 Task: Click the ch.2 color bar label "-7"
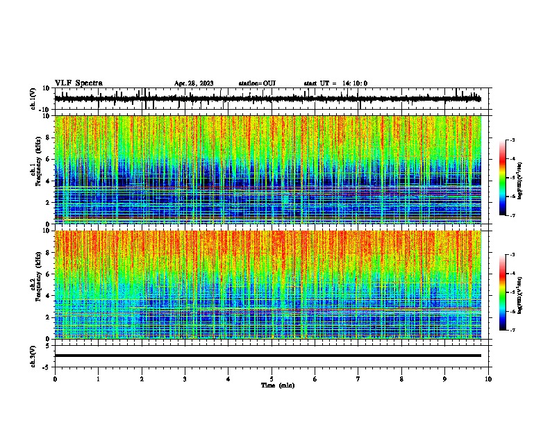pos(512,331)
